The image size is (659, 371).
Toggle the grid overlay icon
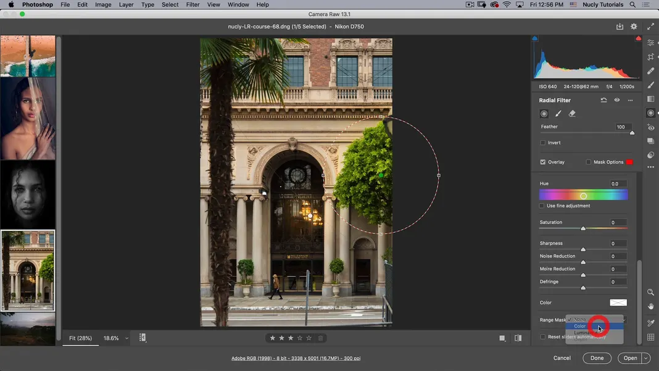650,337
